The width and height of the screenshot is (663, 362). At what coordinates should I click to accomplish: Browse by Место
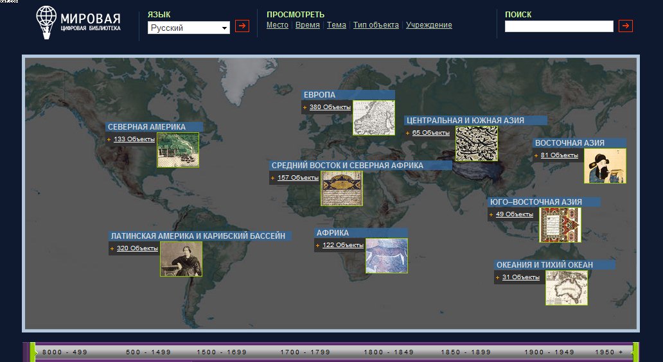(x=278, y=25)
